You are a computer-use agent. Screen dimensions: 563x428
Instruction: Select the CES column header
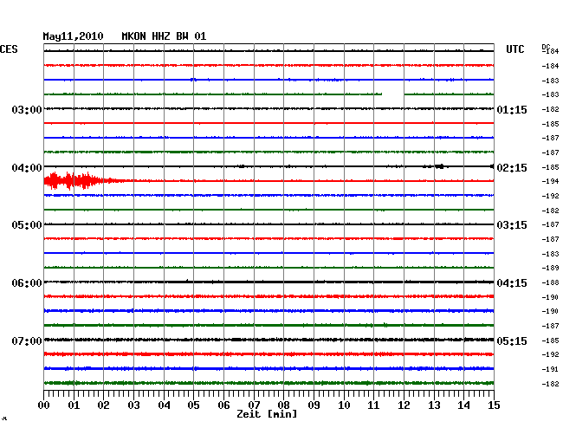[x=9, y=49]
